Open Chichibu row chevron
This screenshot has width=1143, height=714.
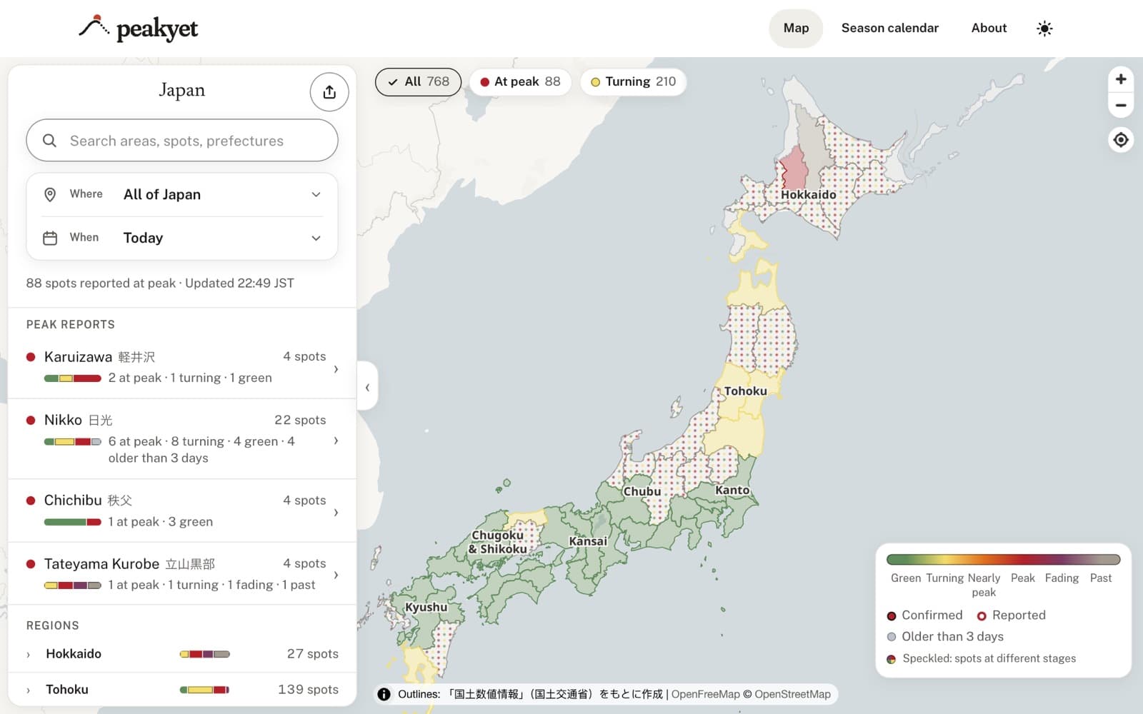coord(336,512)
